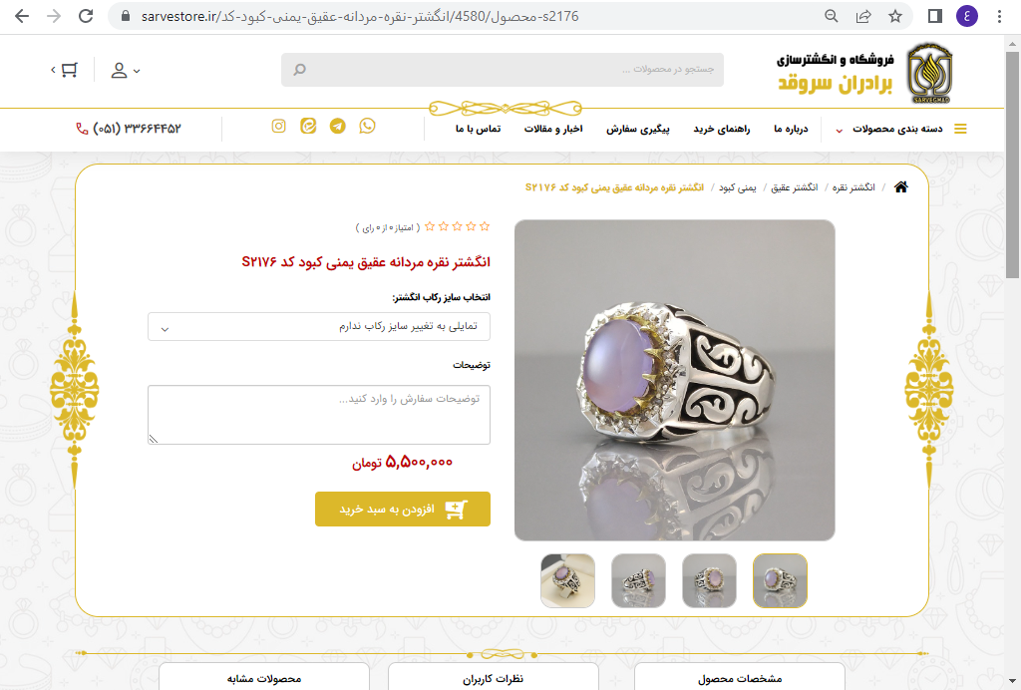The image size is (1021, 690).
Task: Click the home icon in breadcrumb
Action: 901,187
